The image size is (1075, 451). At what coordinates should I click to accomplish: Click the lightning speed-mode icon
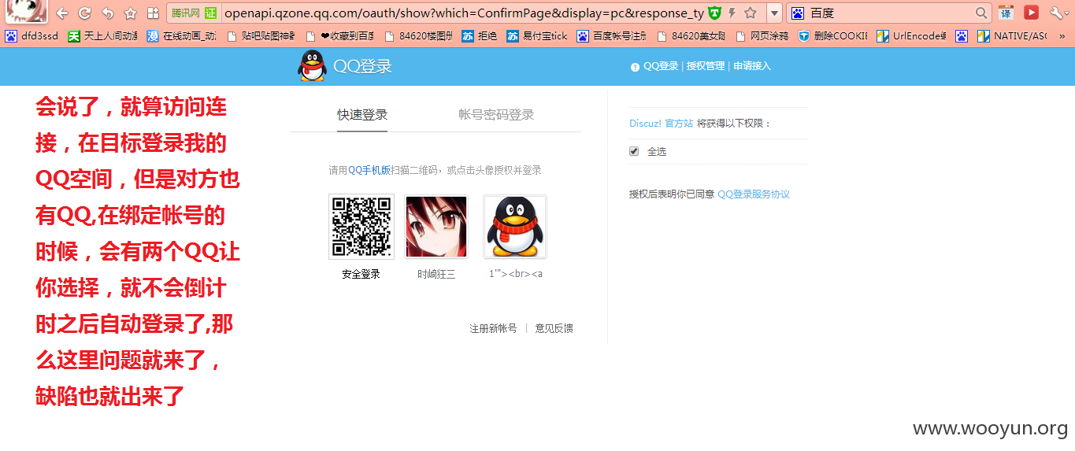732,13
